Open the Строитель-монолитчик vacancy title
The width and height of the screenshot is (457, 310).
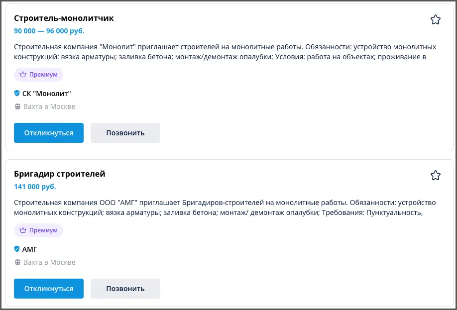pos(64,18)
